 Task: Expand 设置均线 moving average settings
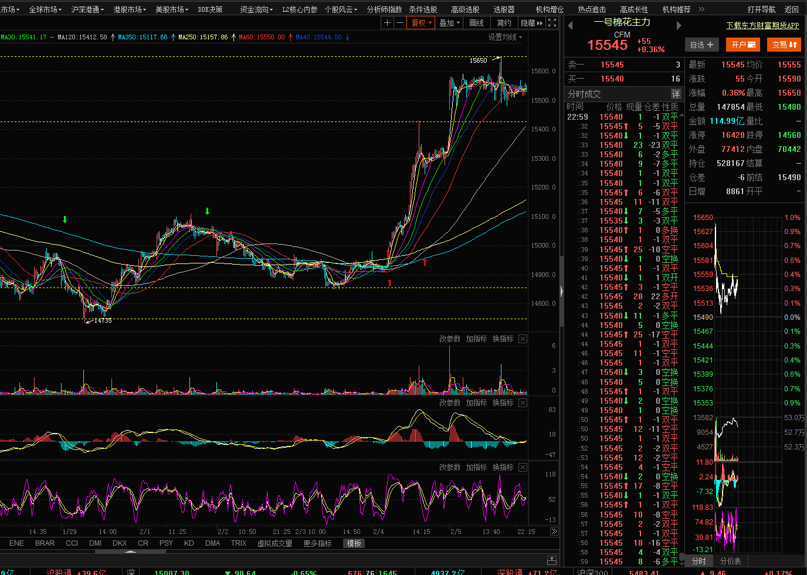pyautogui.click(x=505, y=37)
